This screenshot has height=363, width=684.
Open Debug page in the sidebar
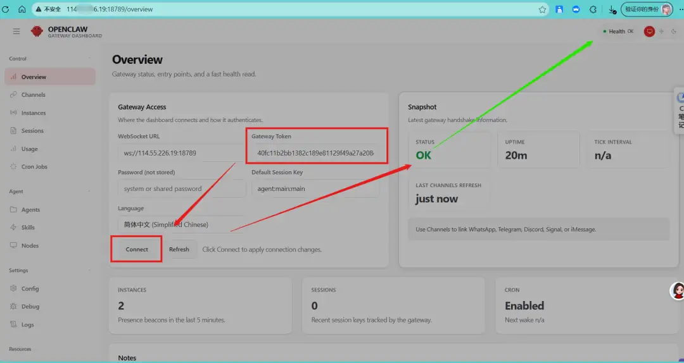30,307
